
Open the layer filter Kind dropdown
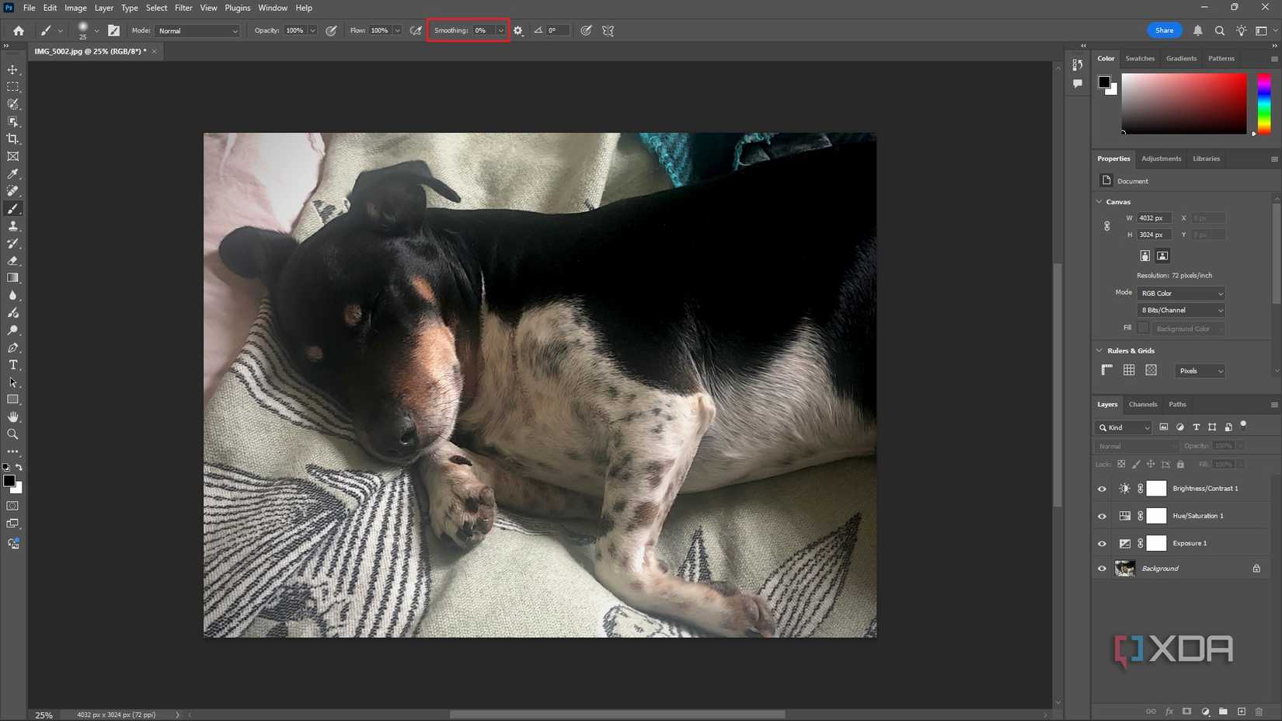pyautogui.click(x=1123, y=427)
